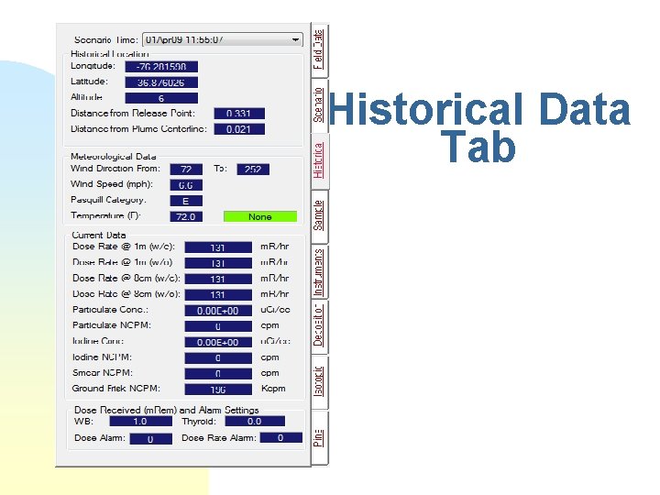The image size is (660, 495).
Task: Click the Ground Frisk NCPM value
Action: 218,390
